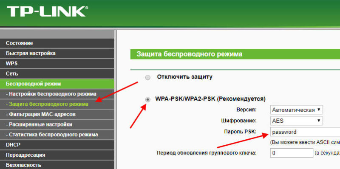Viewport: 340px width, 169px height.
Task: Open Расширенные настройки submenu
Action: tap(57, 124)
